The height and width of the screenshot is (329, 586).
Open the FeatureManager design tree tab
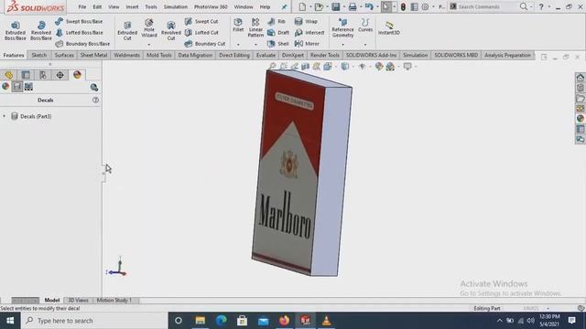8,75
